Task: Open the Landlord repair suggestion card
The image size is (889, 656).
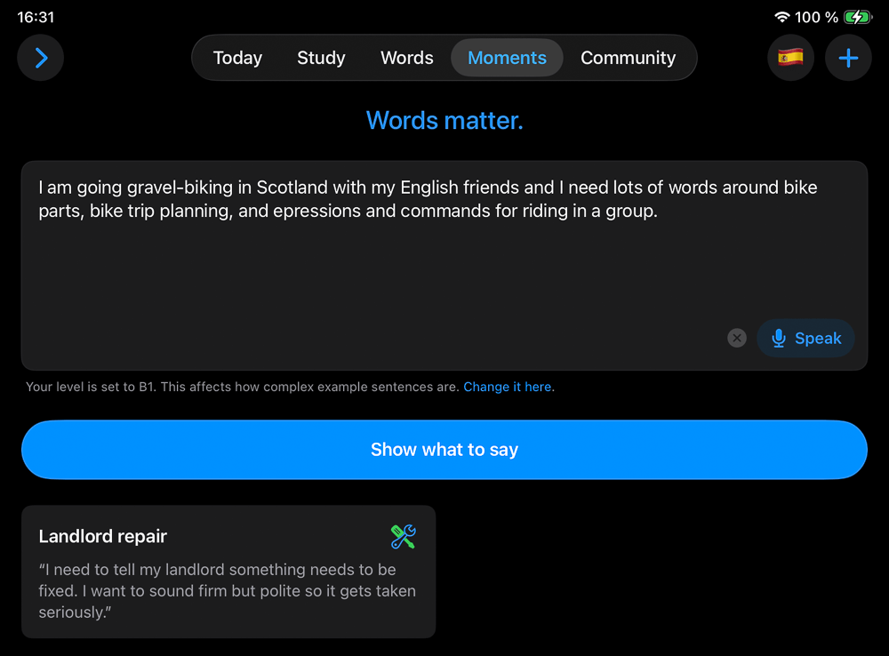Action: [x=228, y=572]
